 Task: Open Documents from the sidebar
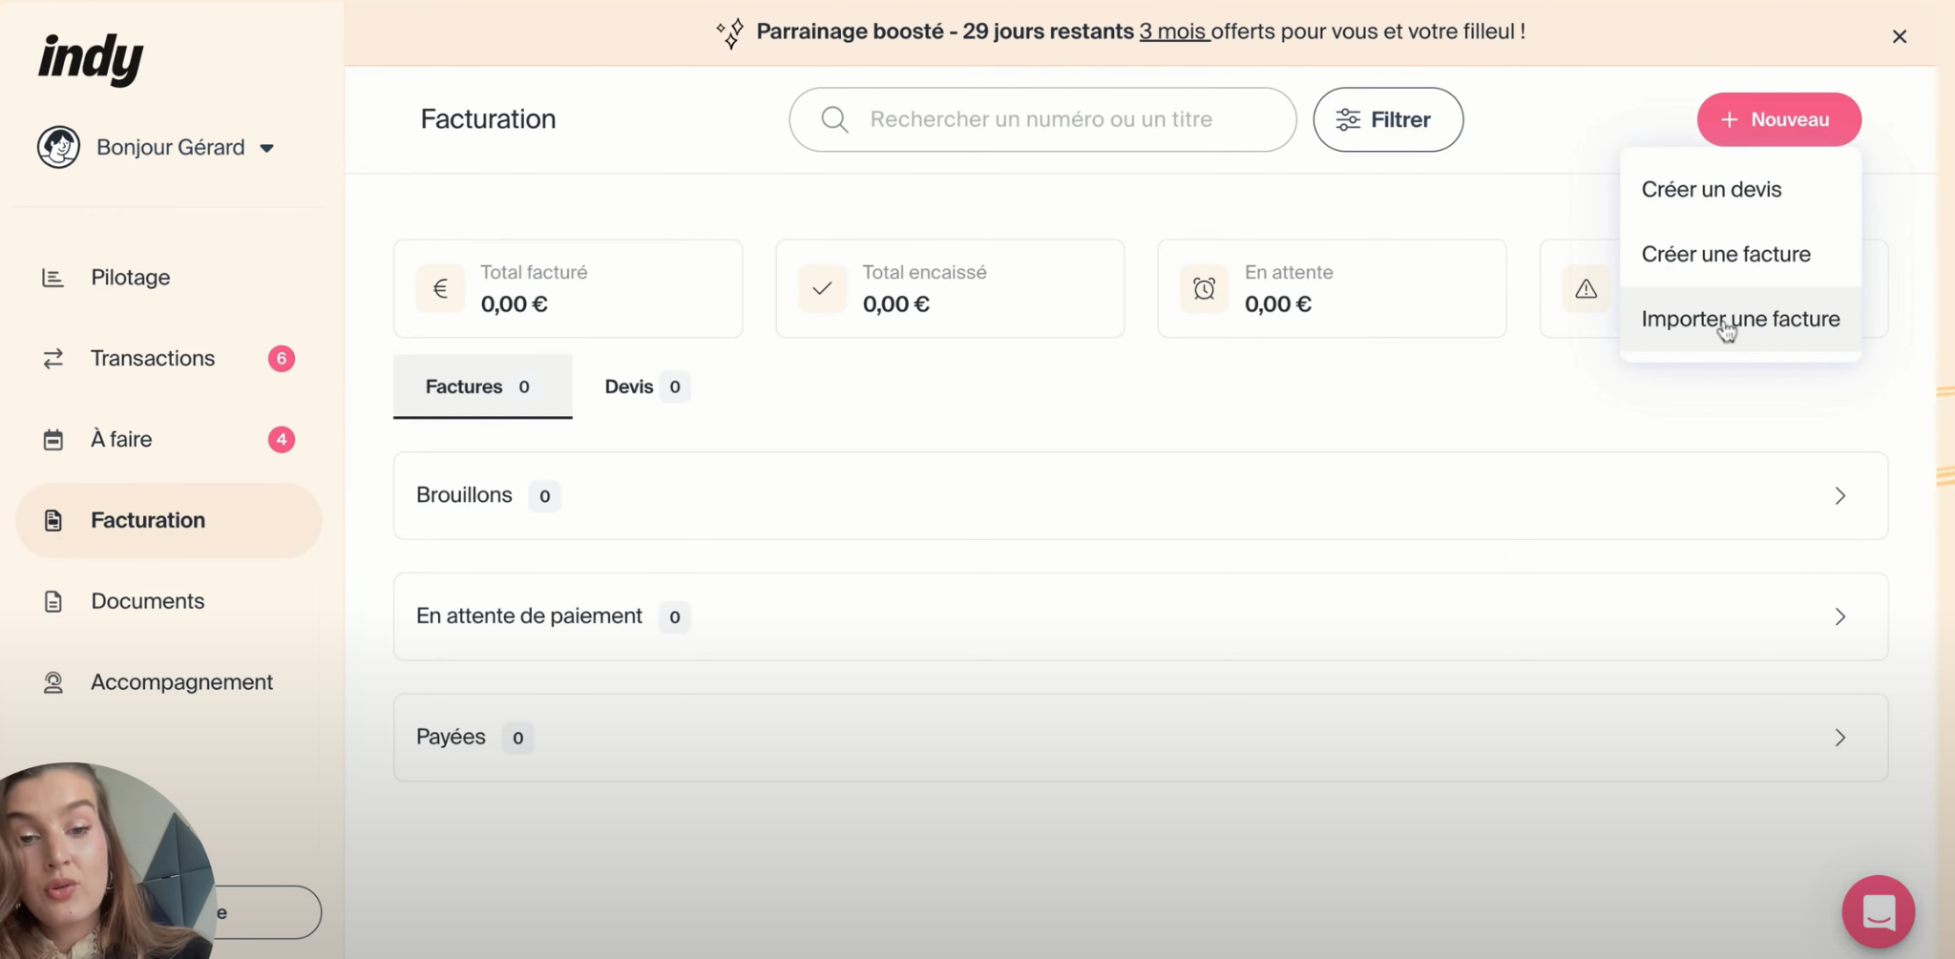(147, 601)
